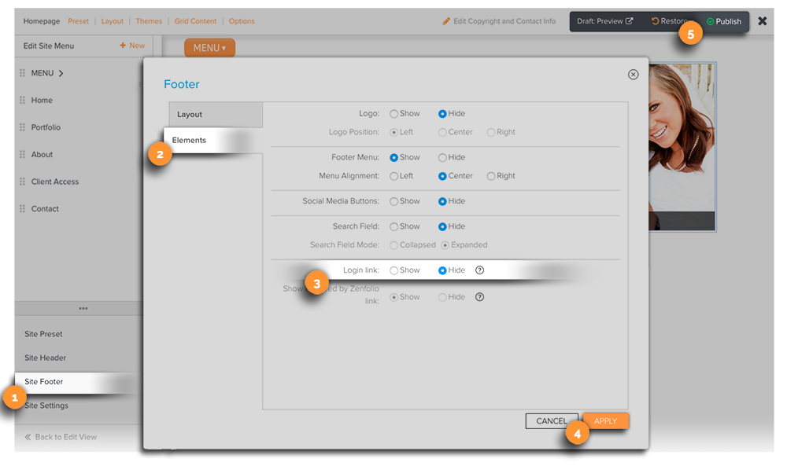Hide Social Media Buttons
The height and width of the screenshot is (466, 787).
(442, 201)
